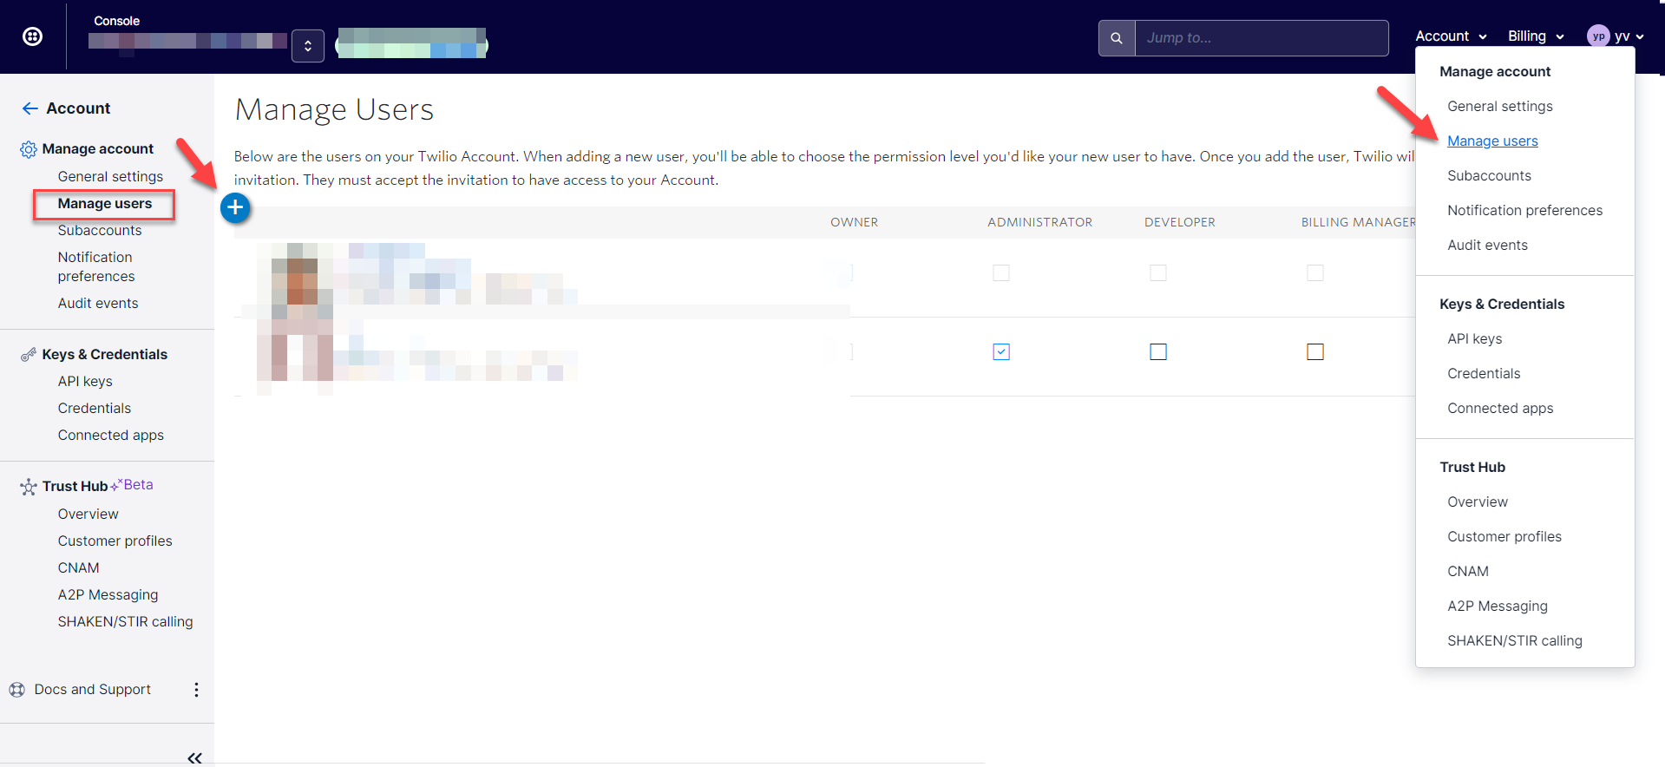Click the DEVELOPER column header
This screenshot has height=767, width=1665.
coord(1180,222)
